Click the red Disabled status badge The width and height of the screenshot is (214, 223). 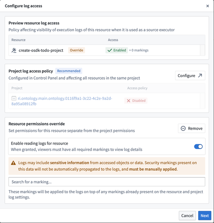136,101
